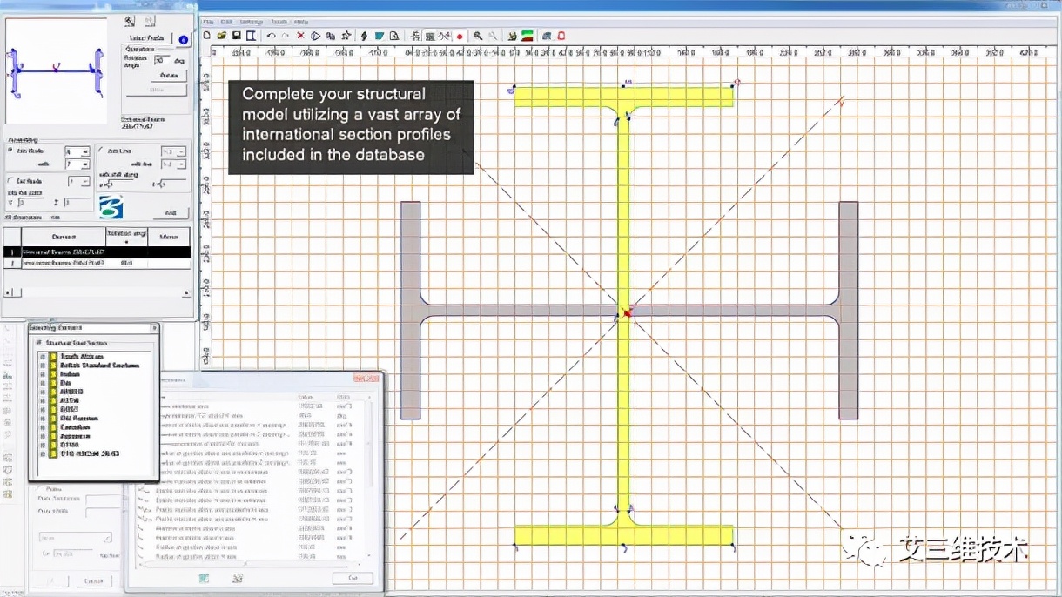
Task: Select the second left-side Assembling radio button
Action: (x=10, y=181)
